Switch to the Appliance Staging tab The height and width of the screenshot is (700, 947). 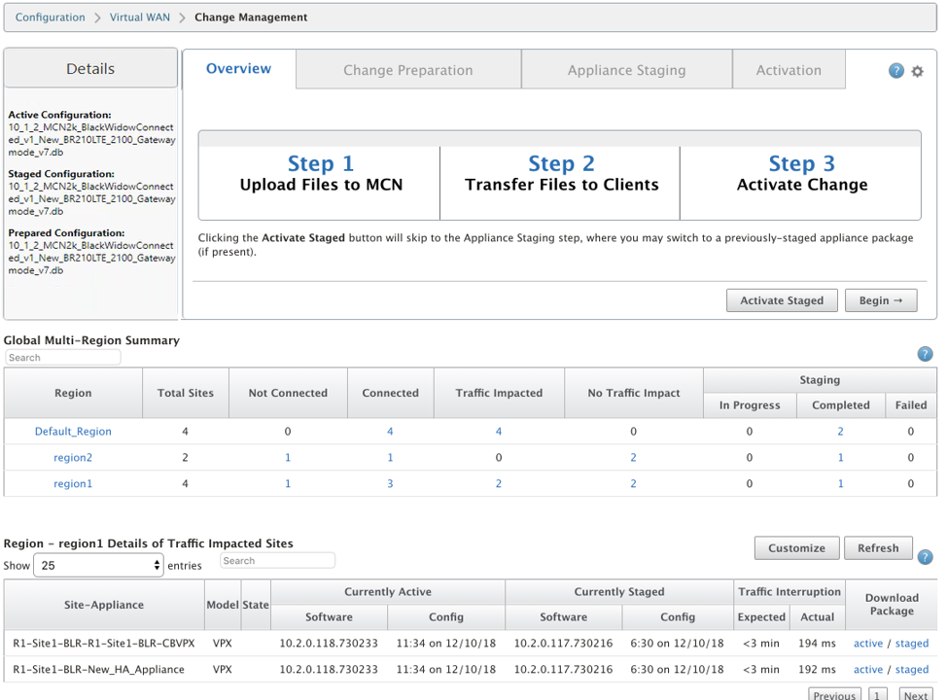(626, 70)
